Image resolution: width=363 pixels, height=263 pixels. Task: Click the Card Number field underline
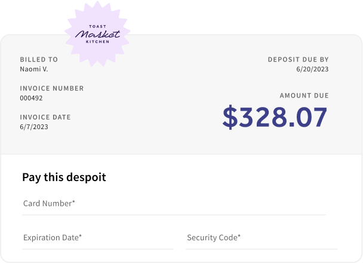pos(174,215)
